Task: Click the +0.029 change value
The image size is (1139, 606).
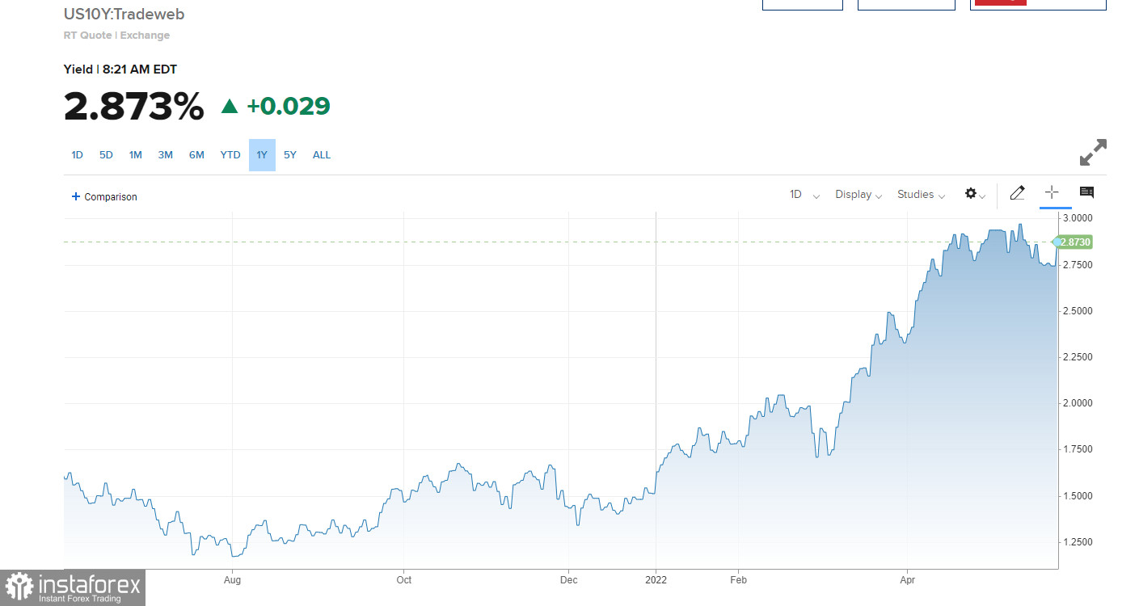Action: [x=289, y=106]
